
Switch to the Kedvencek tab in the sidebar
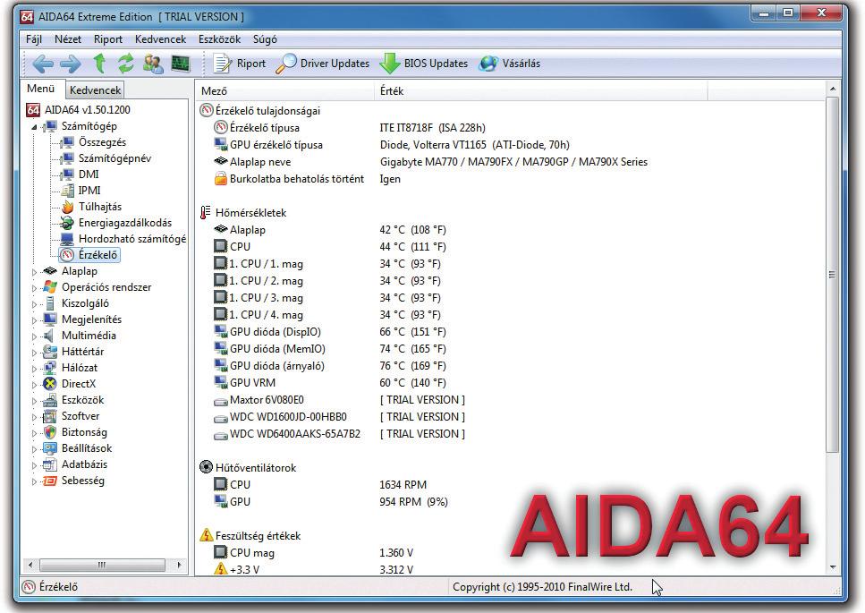[x=95, y=89]
